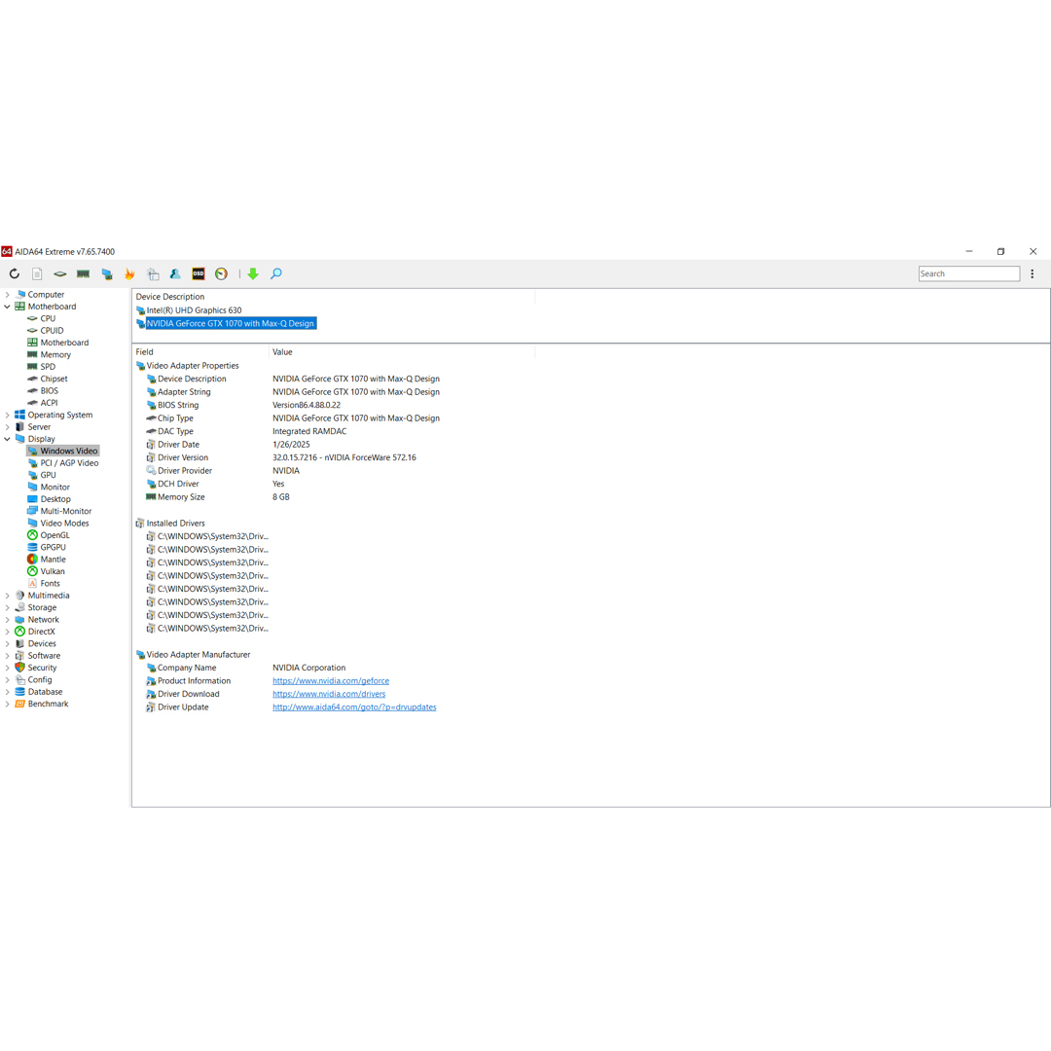The height and width of the screenshot is (1051, 1051).
Task: Click the user silhouette toolbar icon
Action: tap(175, 273)
